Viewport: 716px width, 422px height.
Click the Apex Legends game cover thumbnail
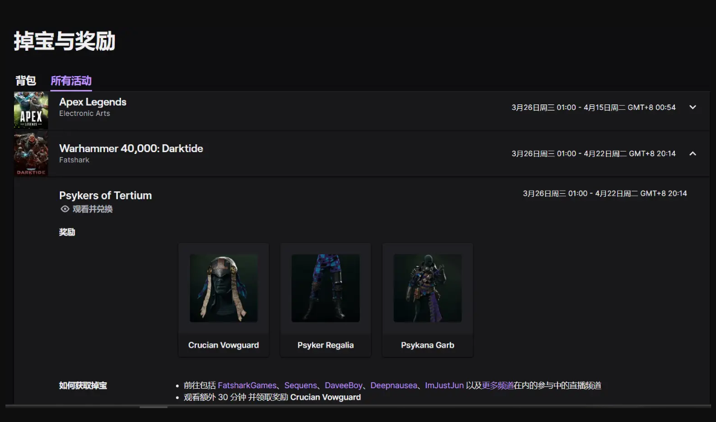pyautogui.click(x=31, y=110)
